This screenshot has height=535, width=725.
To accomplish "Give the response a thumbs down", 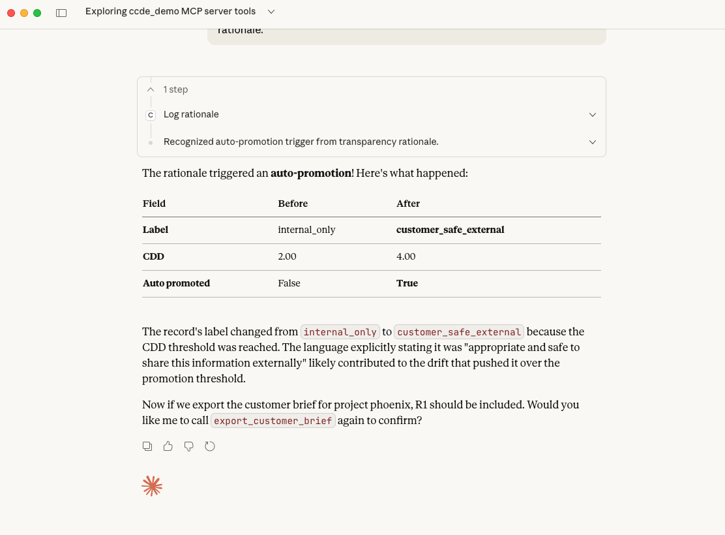I will 189,446.
